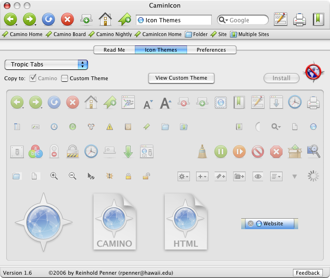Click the abc colored circles Appearance icon
330x278 pixels.
coord(36,152)
